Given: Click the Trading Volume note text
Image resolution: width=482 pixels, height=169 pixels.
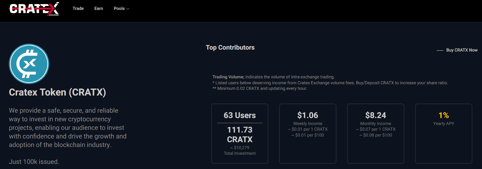Looking at the screenshot, I should pos(273,77).
